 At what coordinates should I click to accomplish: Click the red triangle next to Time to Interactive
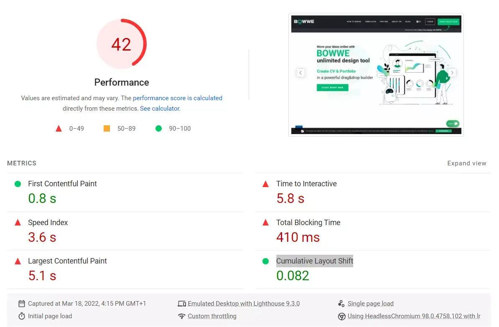[x=265, y=184]
